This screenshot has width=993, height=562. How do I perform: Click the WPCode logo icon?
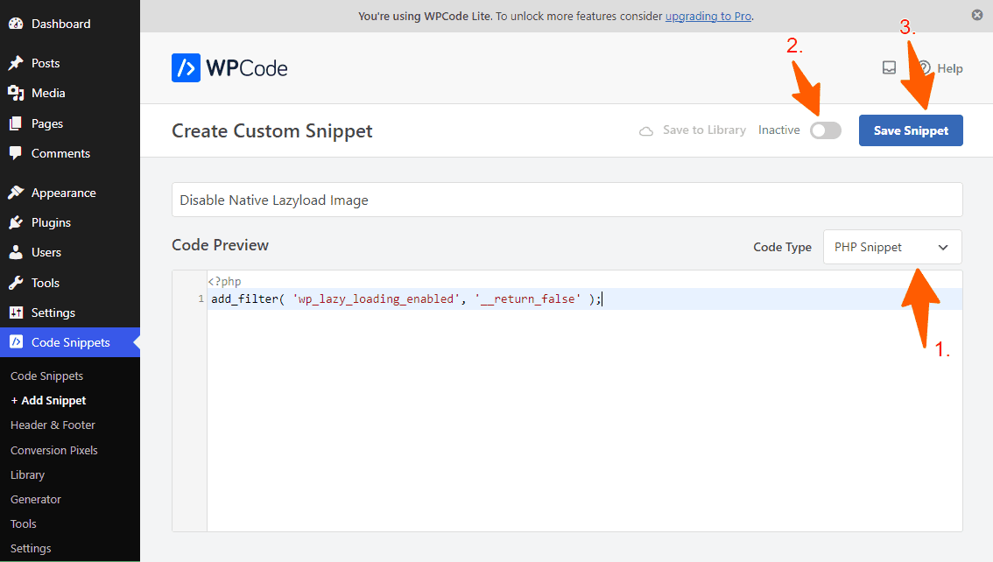pyautogui.click(x=184, y=67)
